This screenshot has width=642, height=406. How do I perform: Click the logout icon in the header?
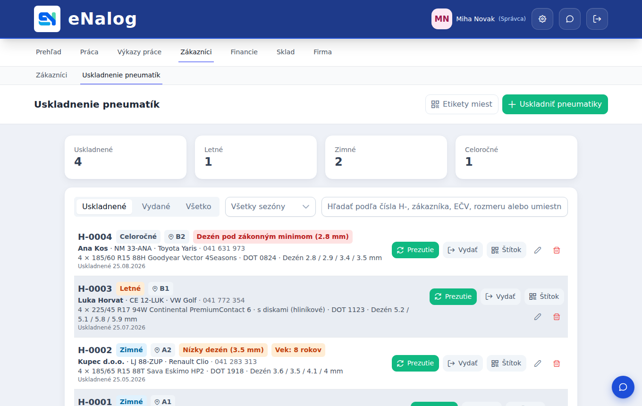[x=597, y=19]
